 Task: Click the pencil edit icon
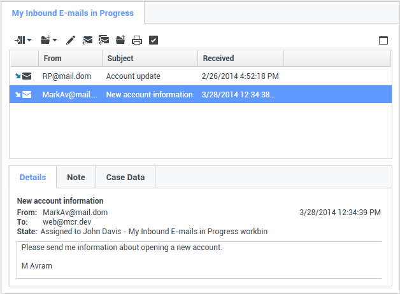pos(71,40)
